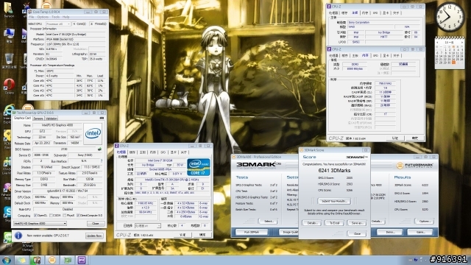Screen dimensions: 471x265
Task: Click the BIOS save icon in GPU-Z
Action: 99,149
